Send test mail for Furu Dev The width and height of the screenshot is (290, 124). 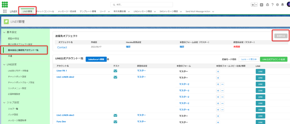pos(115,122)
